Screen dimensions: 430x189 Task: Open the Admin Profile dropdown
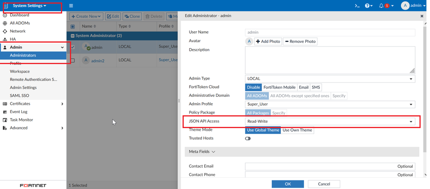tap(330, 104)
